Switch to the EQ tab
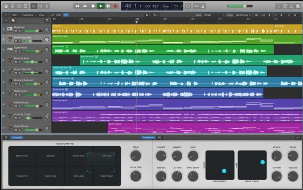 coord(159,138)
